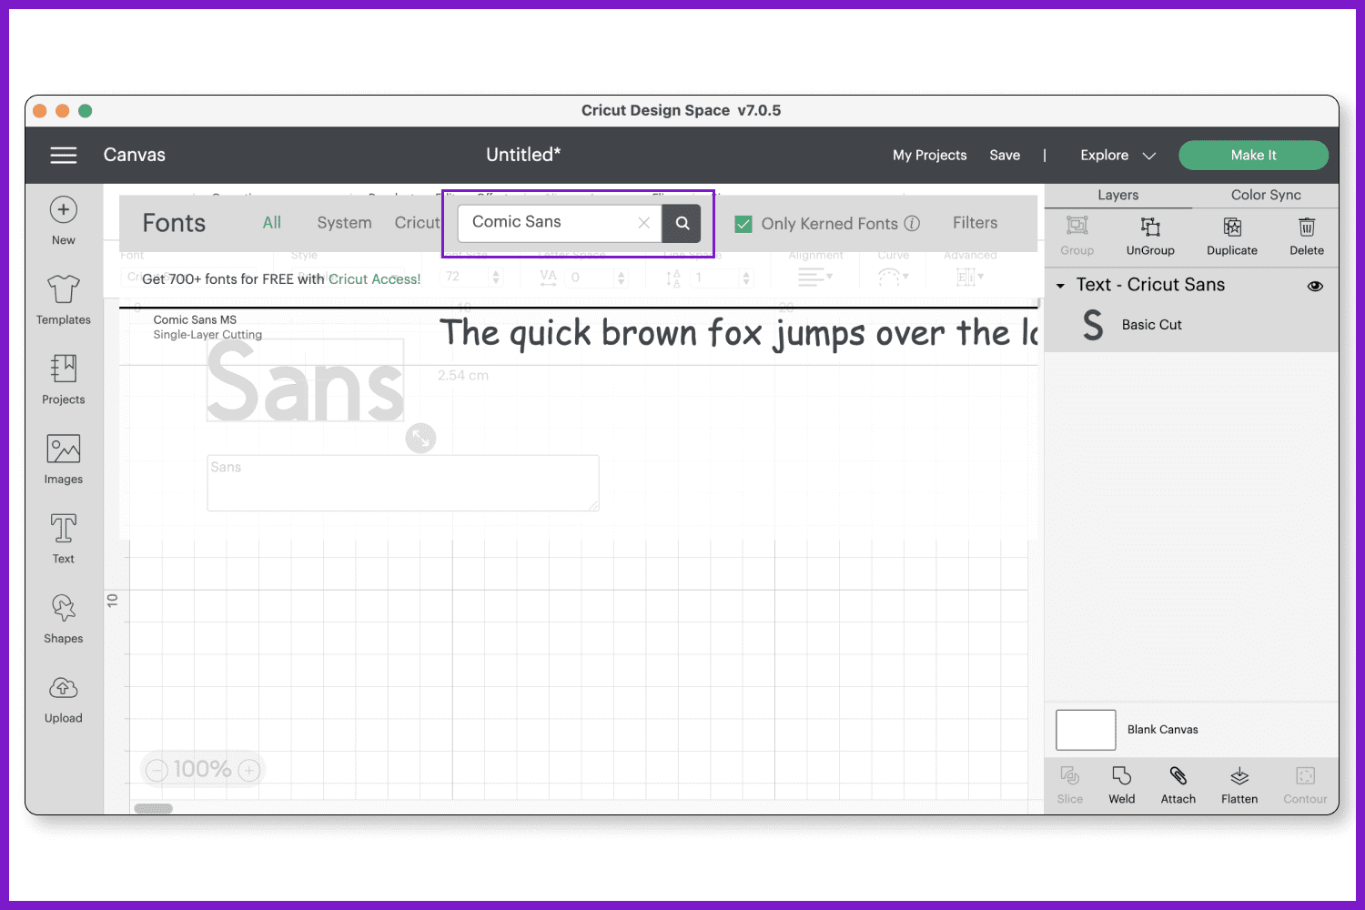This screenshot has height=910, width=1365.
Task: Click the Attach tool
Action: (1178, 784)
